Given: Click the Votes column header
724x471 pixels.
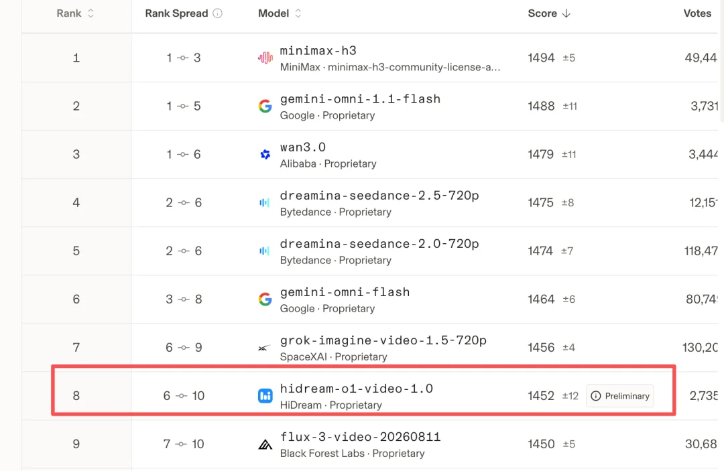Looking at the screenshot, I should tap(697, 13).
